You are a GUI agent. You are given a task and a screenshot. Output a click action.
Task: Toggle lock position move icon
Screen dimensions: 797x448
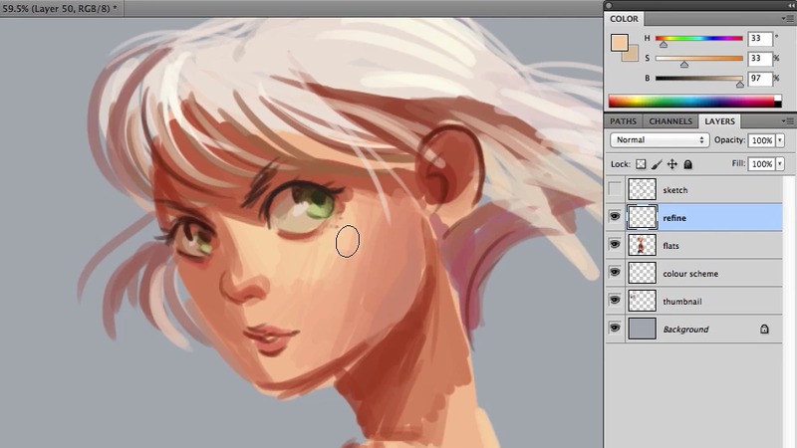[671, 164]
